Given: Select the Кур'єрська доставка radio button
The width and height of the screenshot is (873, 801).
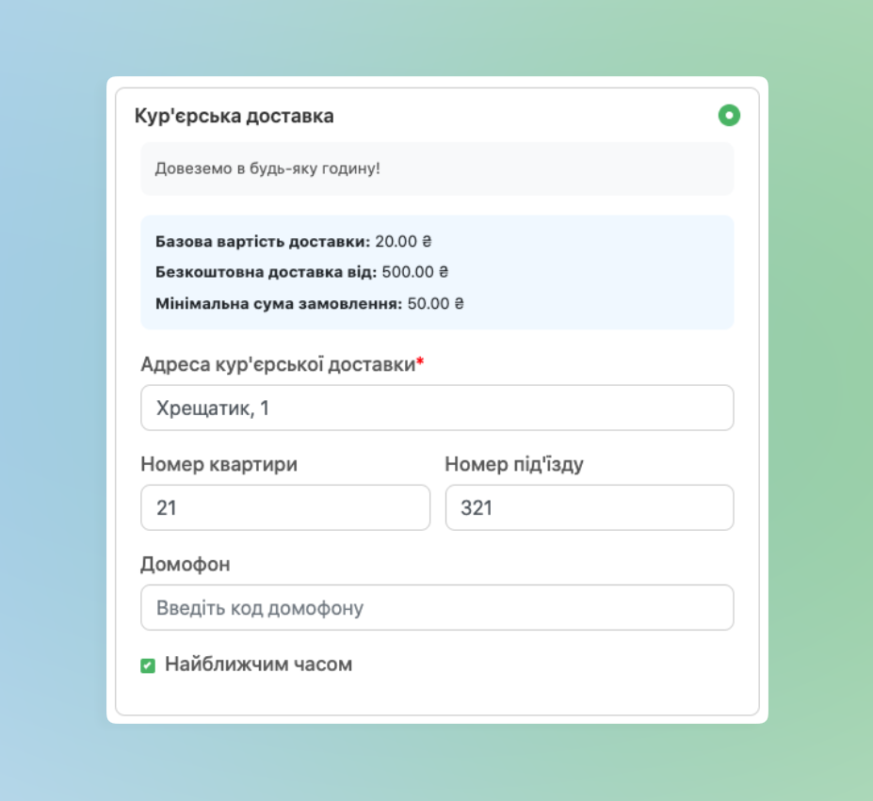Looking at the screenshot, I should click(729, 116).
